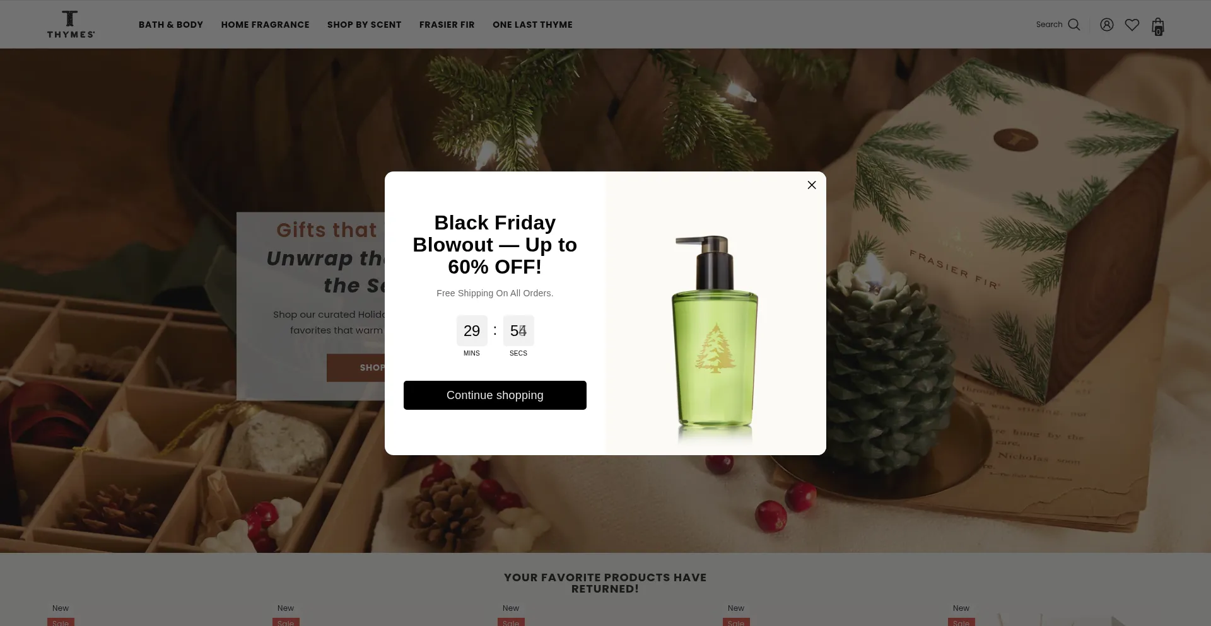Click the Free Shipping On All Orders text
Screen dimensions: 1211x626
(x=495, y=293)
